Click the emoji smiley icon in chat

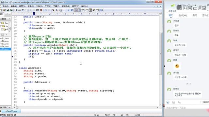coord(168,102)
